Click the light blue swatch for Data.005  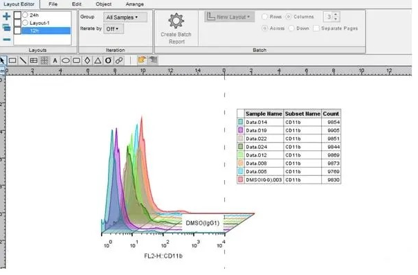[x=241, y=172]
